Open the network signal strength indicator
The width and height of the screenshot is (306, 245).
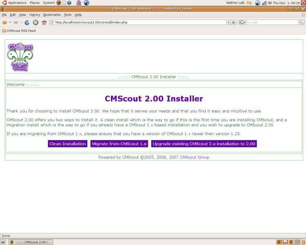pos(264,3)
